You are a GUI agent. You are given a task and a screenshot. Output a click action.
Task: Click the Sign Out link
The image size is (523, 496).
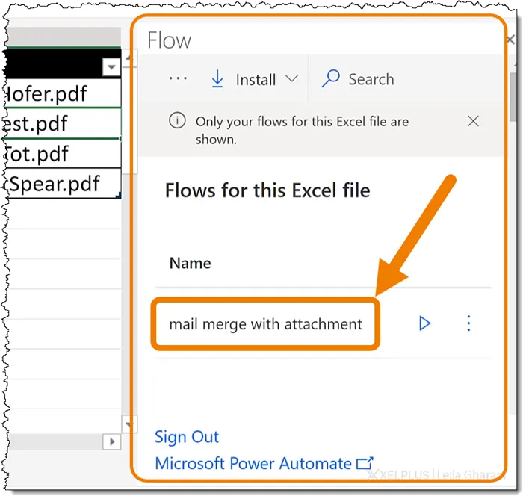187,437
